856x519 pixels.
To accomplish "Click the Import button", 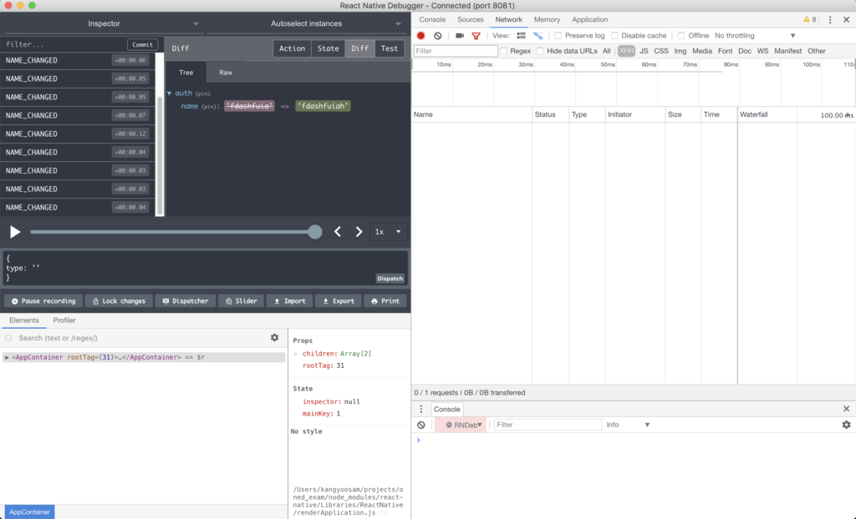I will (x=290, y=301).
